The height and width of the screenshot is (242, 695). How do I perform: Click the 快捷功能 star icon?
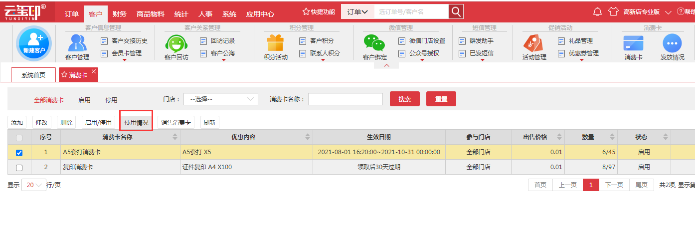[306, 11]
